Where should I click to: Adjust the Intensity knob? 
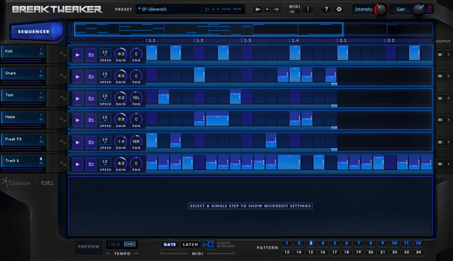381,10
